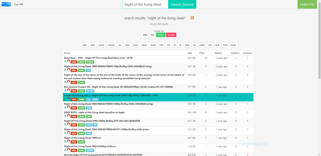
Task: Click BDRIP tag in highlighted Torrenting.com row
Action: click(x=95, y=99)
